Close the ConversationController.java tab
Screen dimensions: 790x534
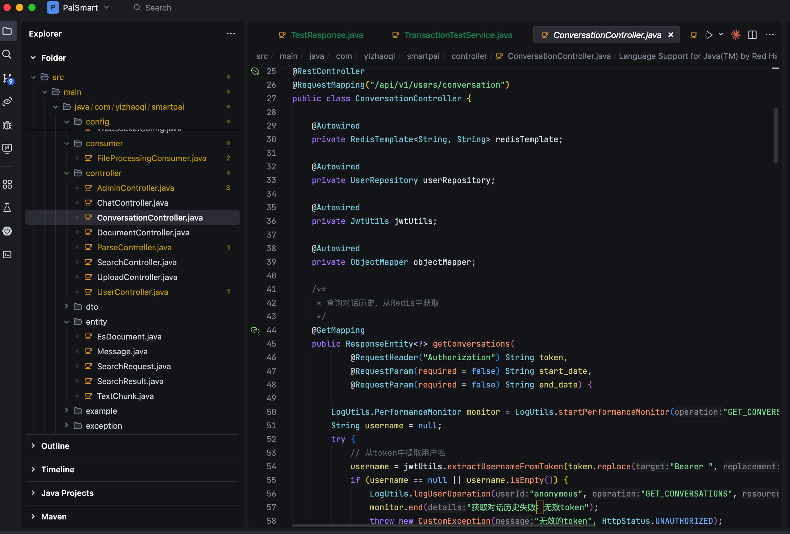coord(670,35)
